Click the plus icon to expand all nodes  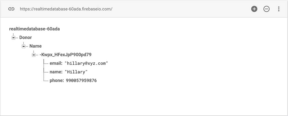pos(254,9)
